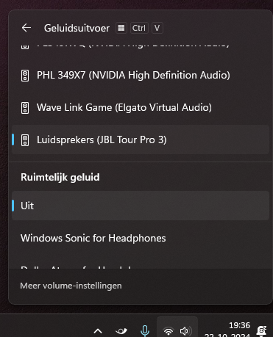This screenshot has height=337, width=273.
Task: Click the speaker icon beside PHL 349X7
Action: pyautogui.click(x=25, y=76)
